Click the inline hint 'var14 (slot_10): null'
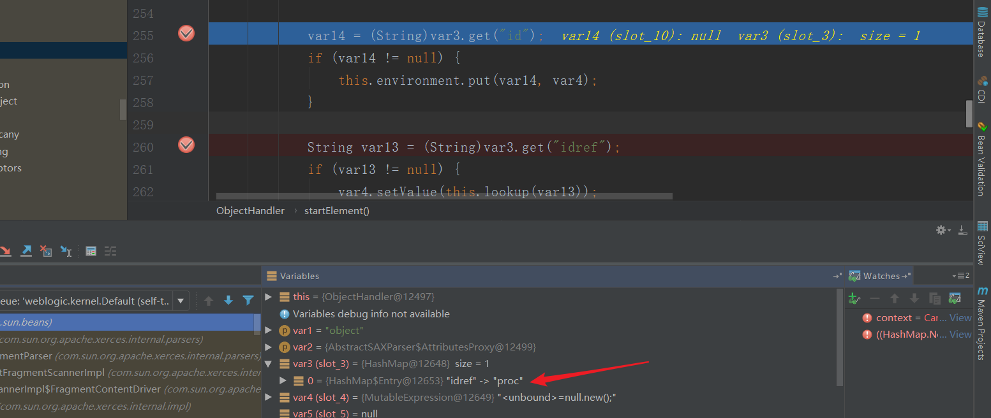The width and height of the screenshot is (991, 418). tap(641, 36)
